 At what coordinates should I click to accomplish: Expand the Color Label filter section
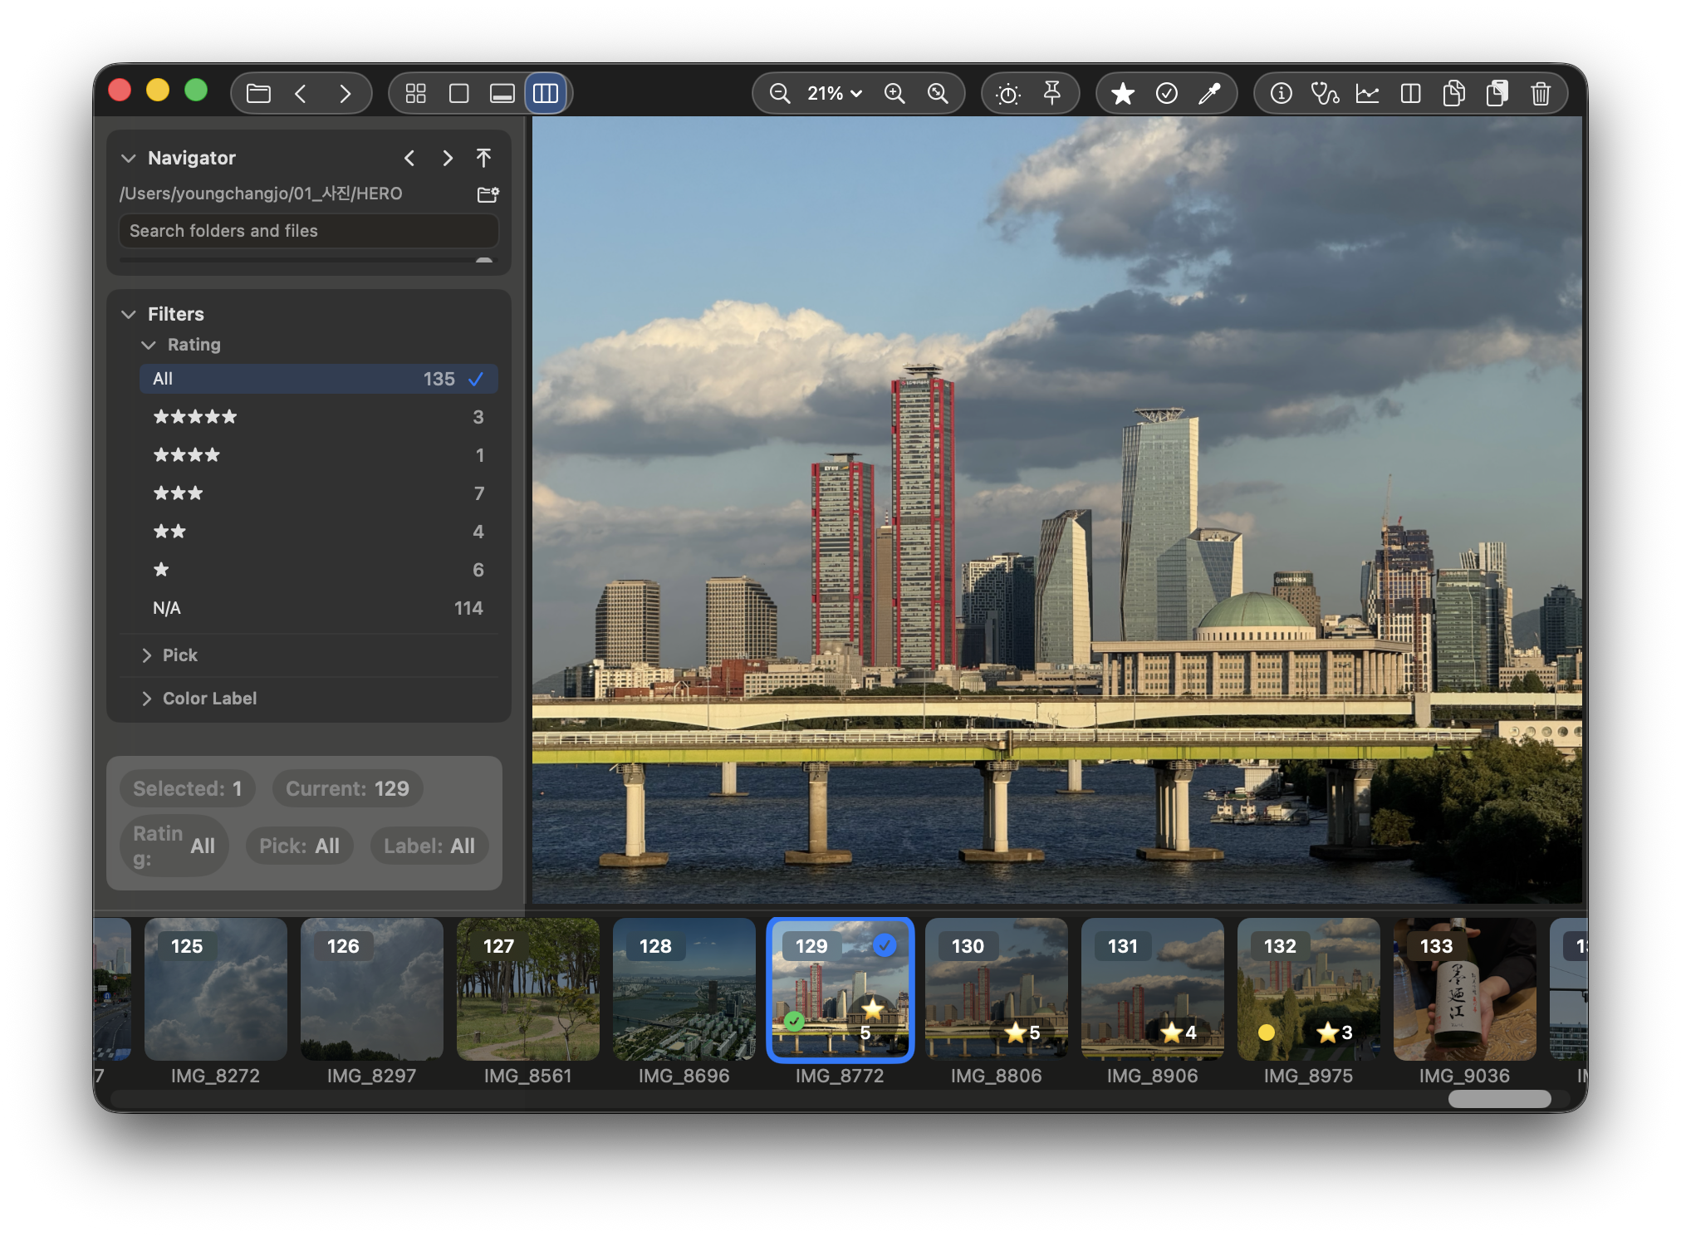[209, 699]
